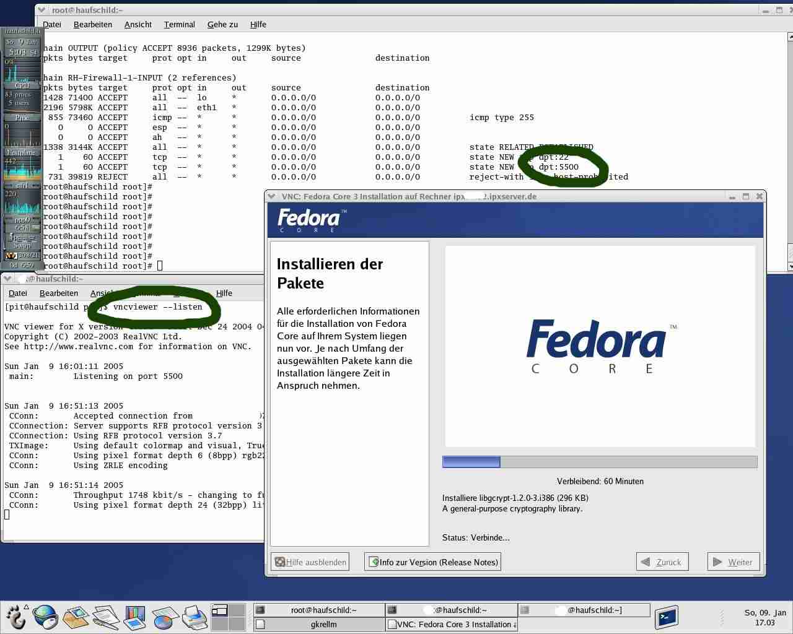Activate root@haufschild:~ taskbar button
The height and width of the screenshot is (634, 793).
(319, 610)
